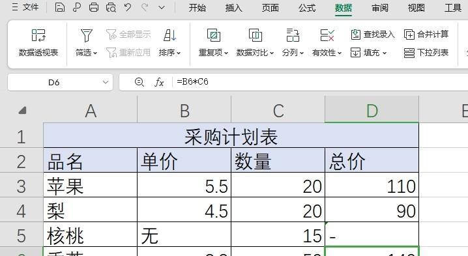Click the 筛选 funnel icon
The width and height of the screenshot is (468, 256).
pos(86,35)
